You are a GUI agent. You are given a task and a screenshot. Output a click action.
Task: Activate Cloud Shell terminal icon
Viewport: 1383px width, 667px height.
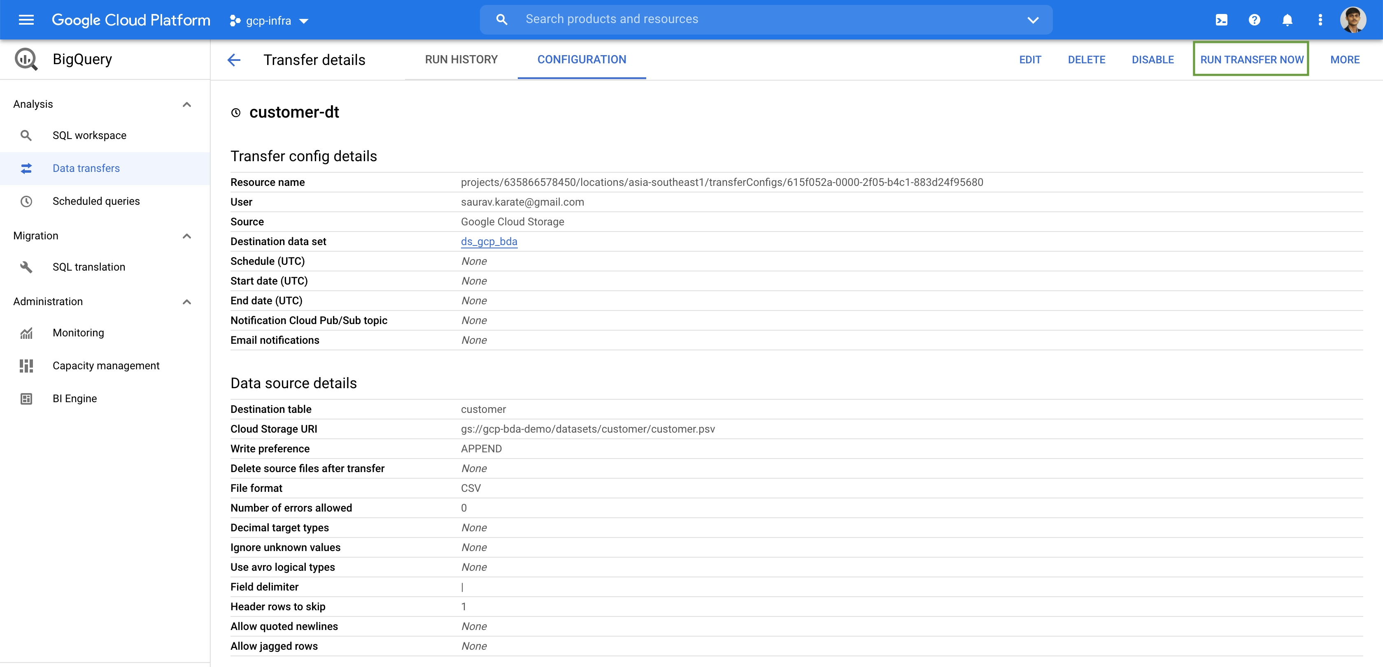pyautogui.click(x=1221, y=20)
